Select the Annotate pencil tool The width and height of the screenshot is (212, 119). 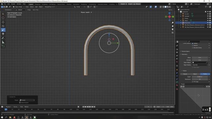coord(3,38)
